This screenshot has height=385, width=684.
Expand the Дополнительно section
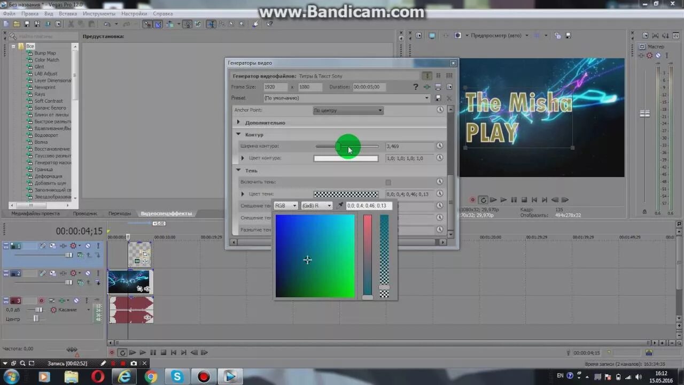click(x=238, y=122)
